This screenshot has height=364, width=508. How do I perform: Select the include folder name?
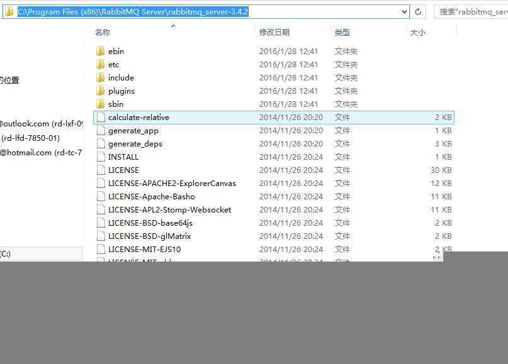pyautogui.click(x=121, y=78)
